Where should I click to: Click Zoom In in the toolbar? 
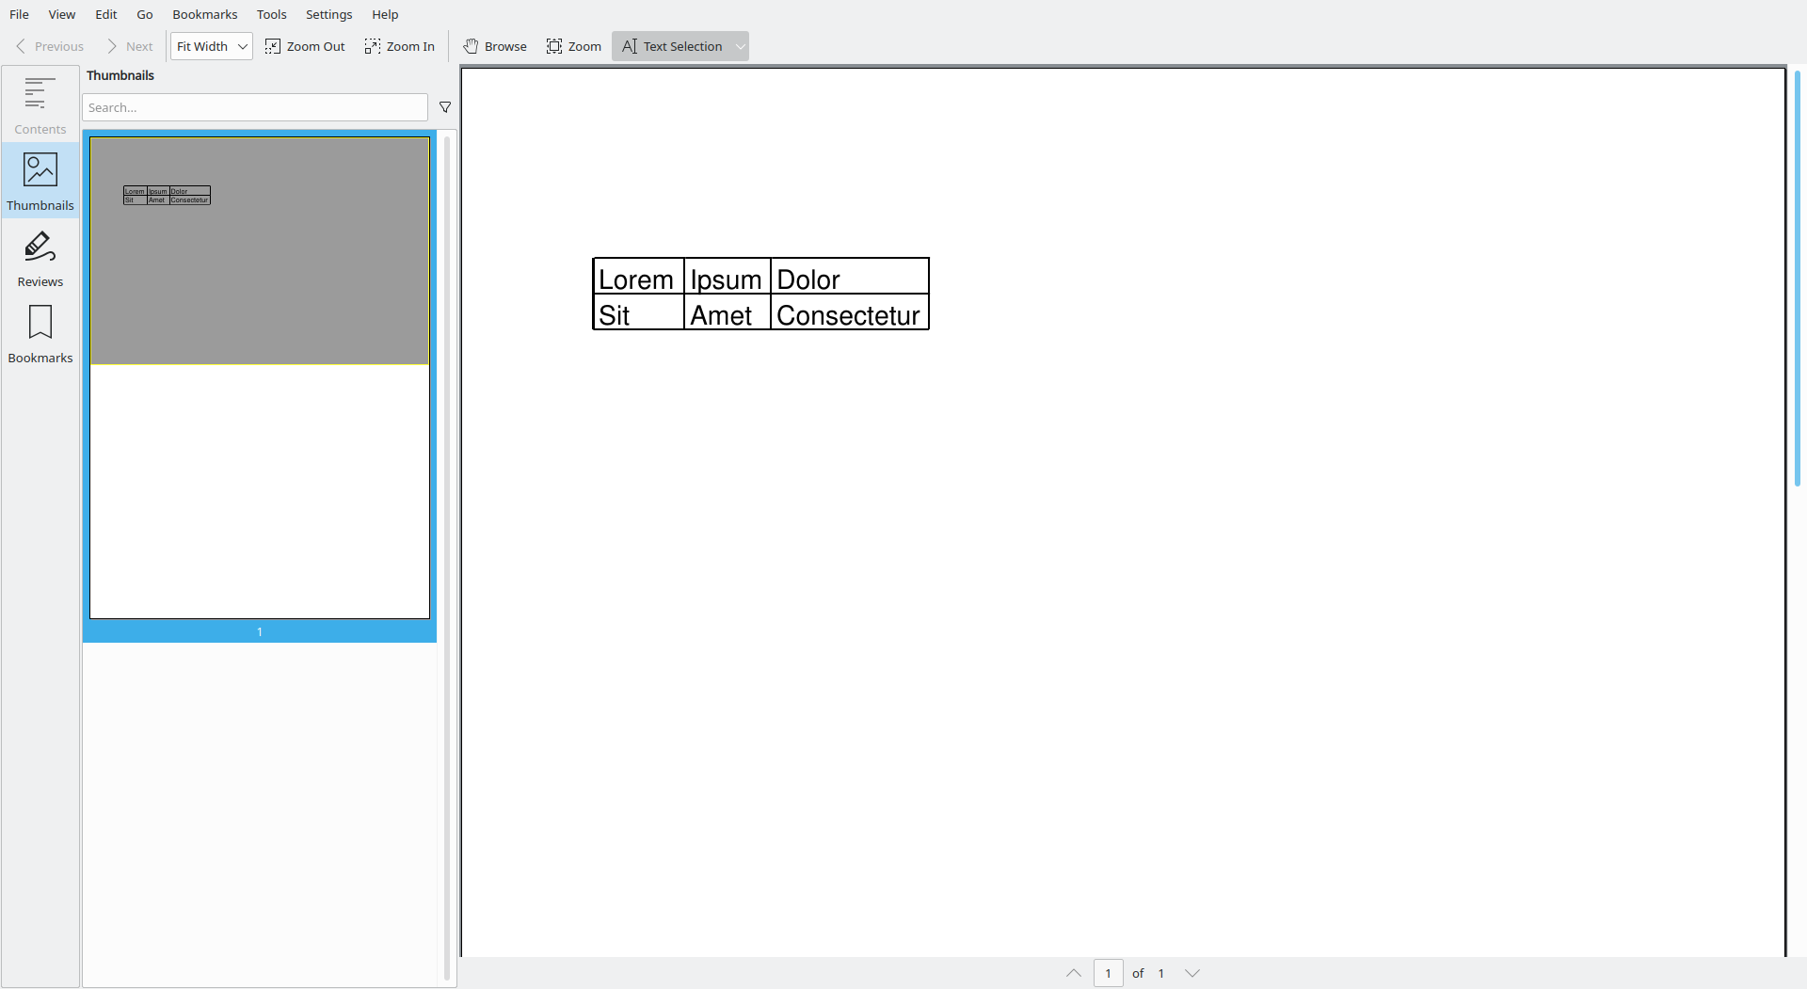pos(400,46)
